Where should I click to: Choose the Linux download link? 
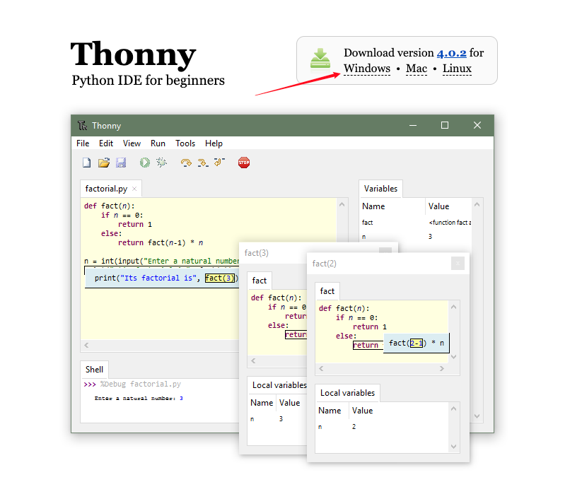457,69
